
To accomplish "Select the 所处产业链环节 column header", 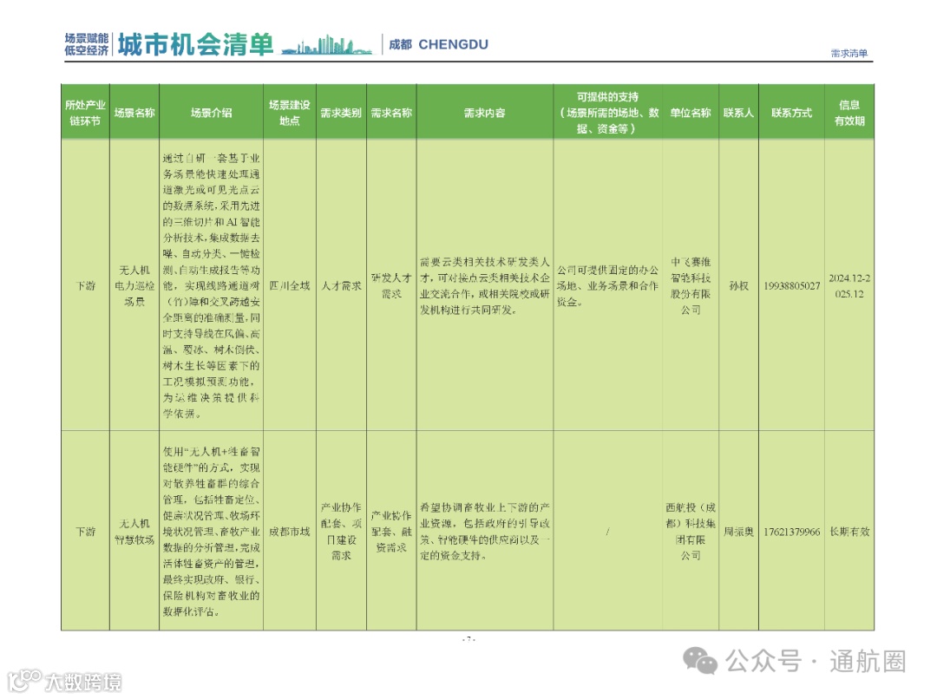I will click(85, 113).
